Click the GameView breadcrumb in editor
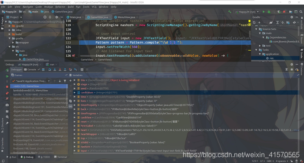Screen dimensions: 304x163 tap(87, 59)
